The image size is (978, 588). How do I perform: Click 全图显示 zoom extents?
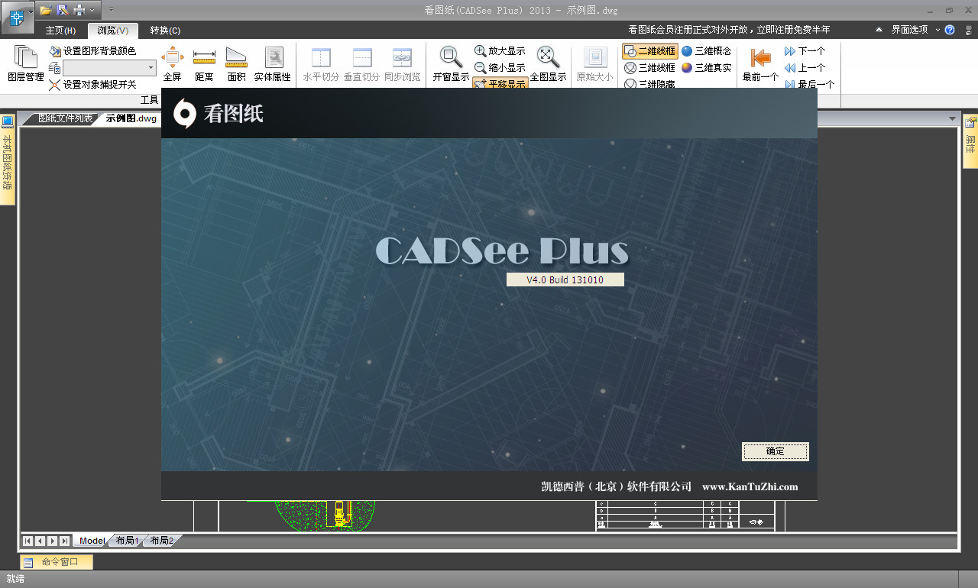548,63
